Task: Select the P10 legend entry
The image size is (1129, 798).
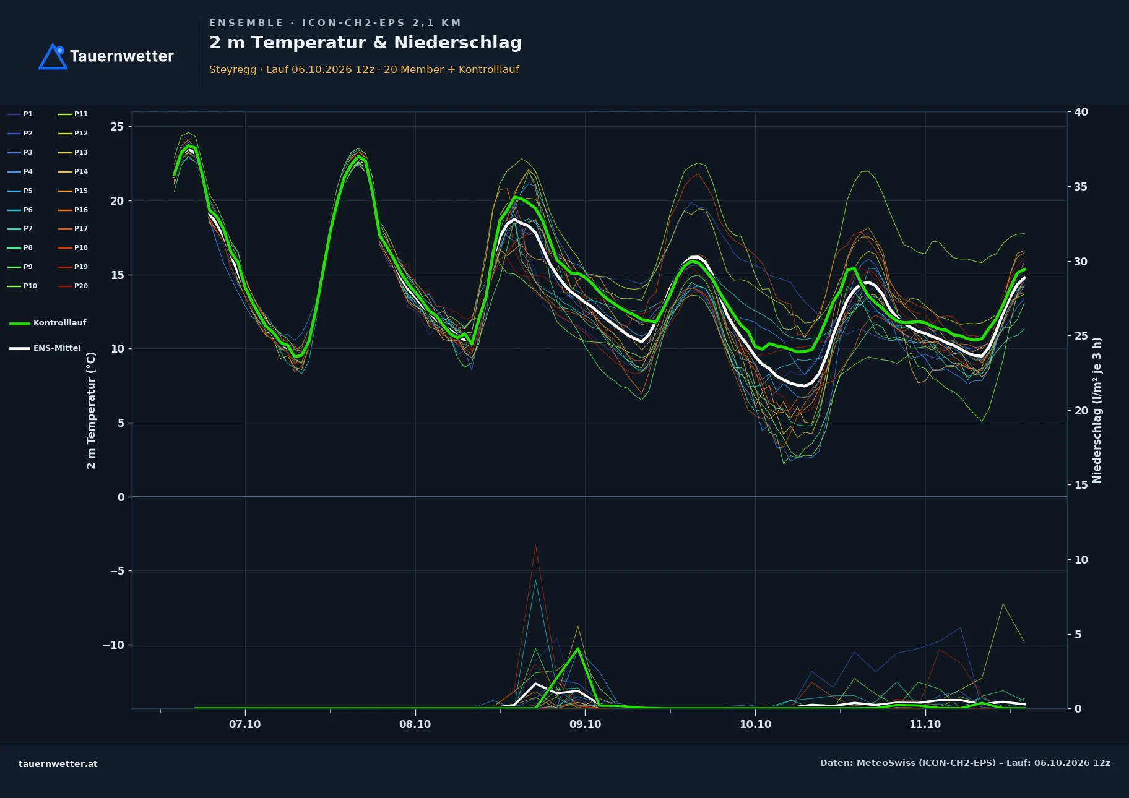Action: click(x=22, y=286)
